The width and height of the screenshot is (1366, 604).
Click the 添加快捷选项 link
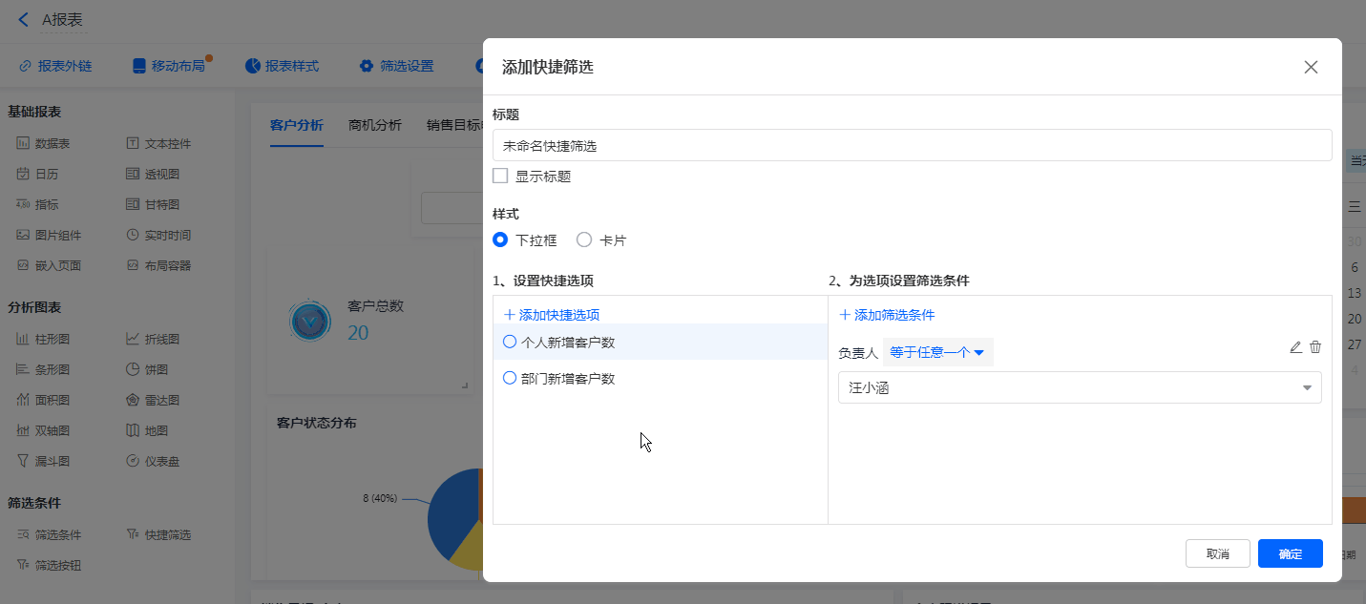coord(552,315)
